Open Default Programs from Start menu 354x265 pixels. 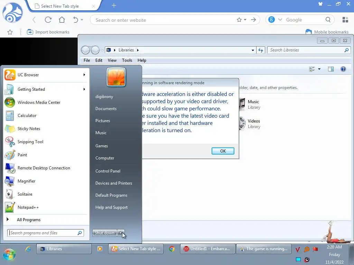111,195
